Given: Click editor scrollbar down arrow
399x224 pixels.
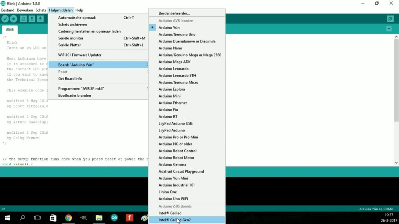Looking at the screenshot, I should point(396,163).
